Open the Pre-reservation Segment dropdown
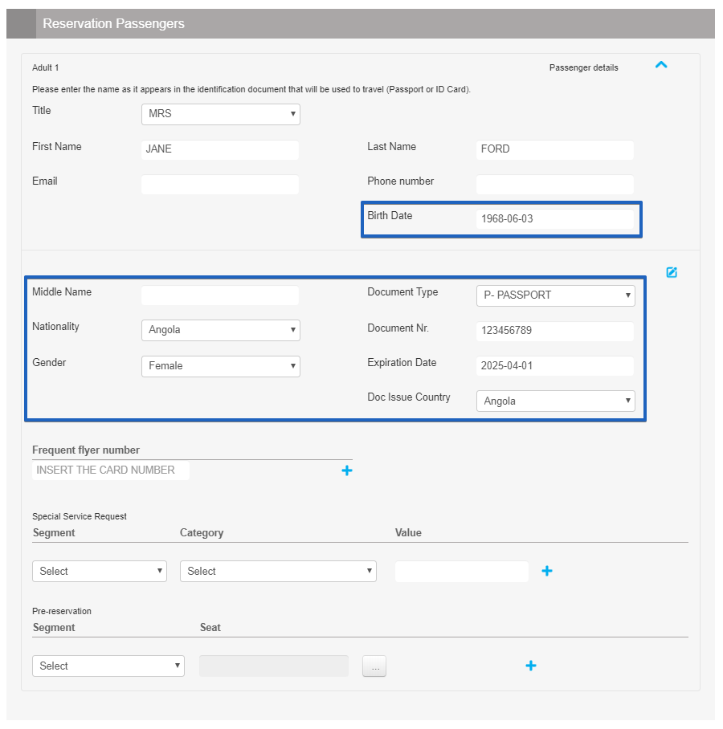This screenshot has height=729, width=723. tap(108, 666)
